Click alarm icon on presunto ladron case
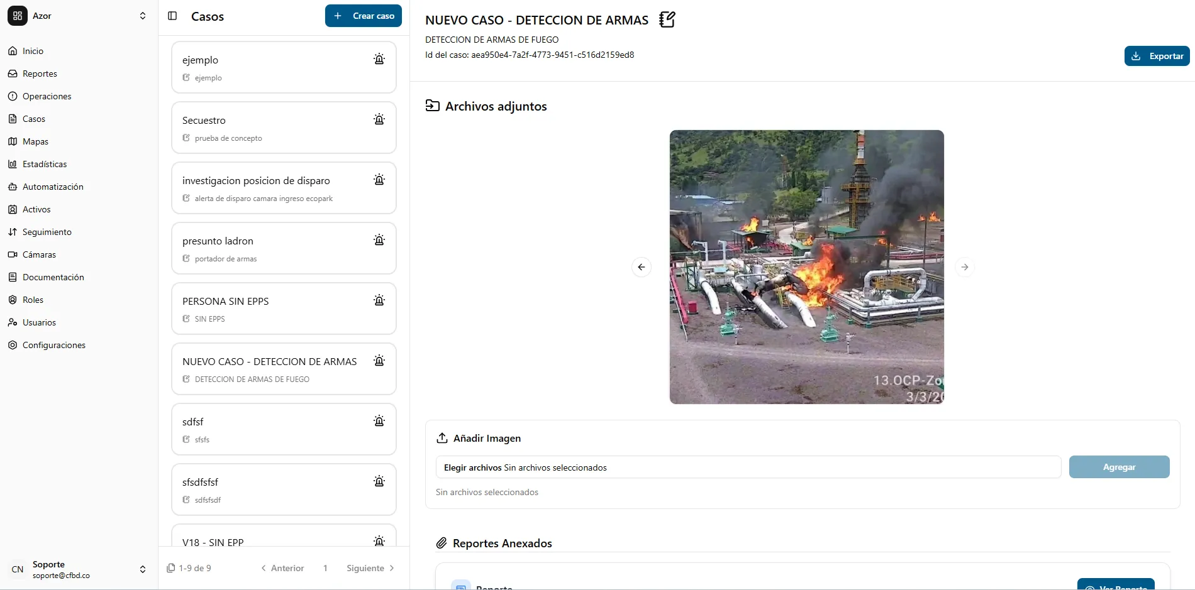1195x590 pixels. (x=379, y=240)
